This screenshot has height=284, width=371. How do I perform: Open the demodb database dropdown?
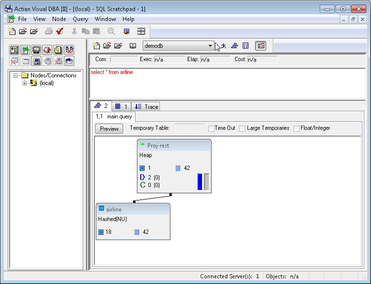(x=211, y=46)
